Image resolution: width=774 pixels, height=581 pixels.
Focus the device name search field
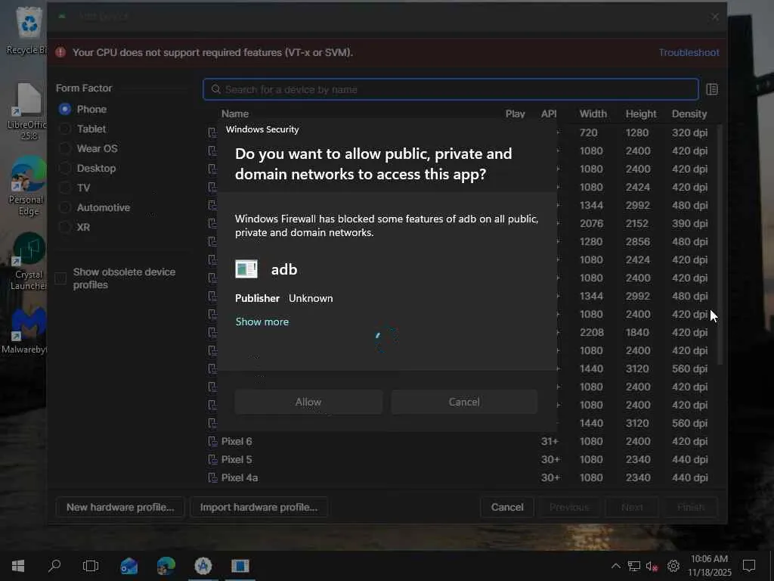(450, 89)
